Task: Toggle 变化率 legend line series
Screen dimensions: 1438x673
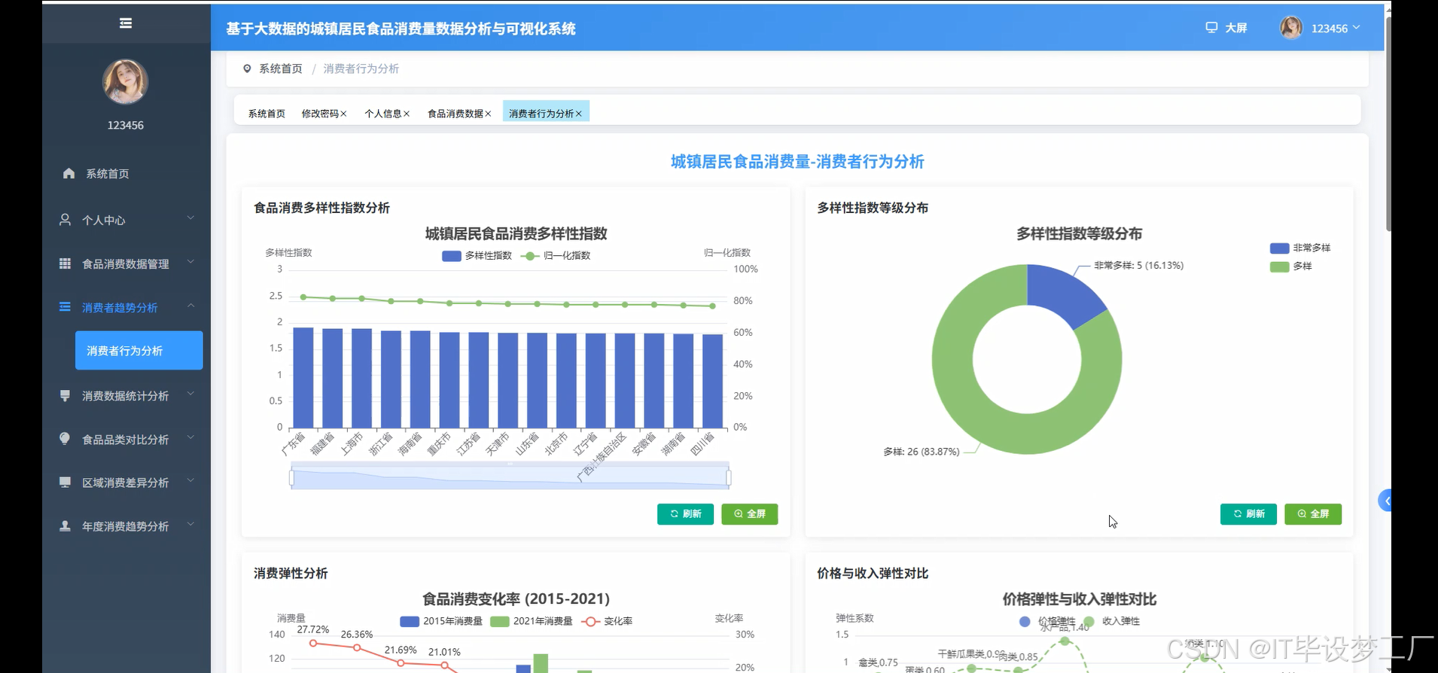Action: (x=607, y=622)
